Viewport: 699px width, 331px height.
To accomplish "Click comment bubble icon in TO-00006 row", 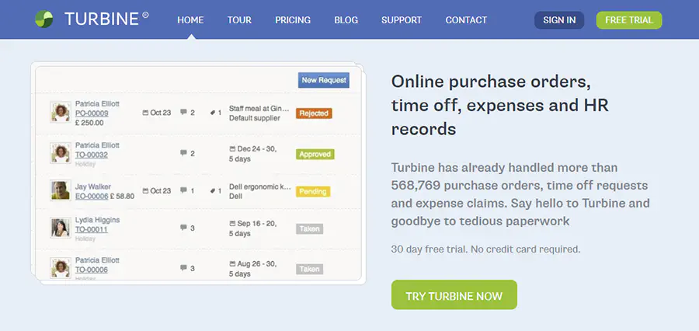I will click(x=183, y=267).
